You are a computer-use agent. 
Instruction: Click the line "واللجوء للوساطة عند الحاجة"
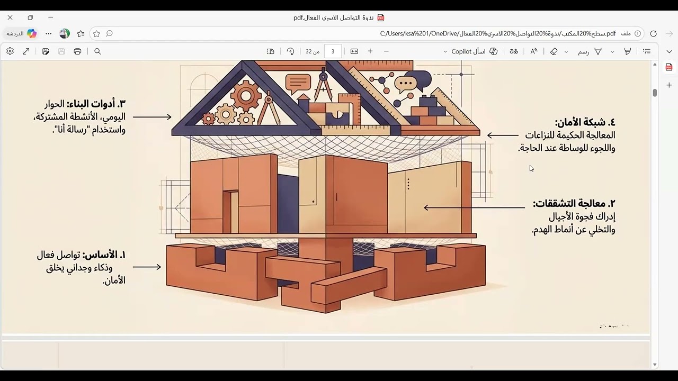click(566, 148)
